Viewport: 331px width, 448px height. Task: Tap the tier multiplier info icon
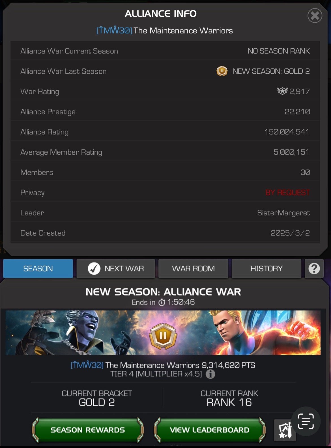pyautogui.click(x=210, y=374)
